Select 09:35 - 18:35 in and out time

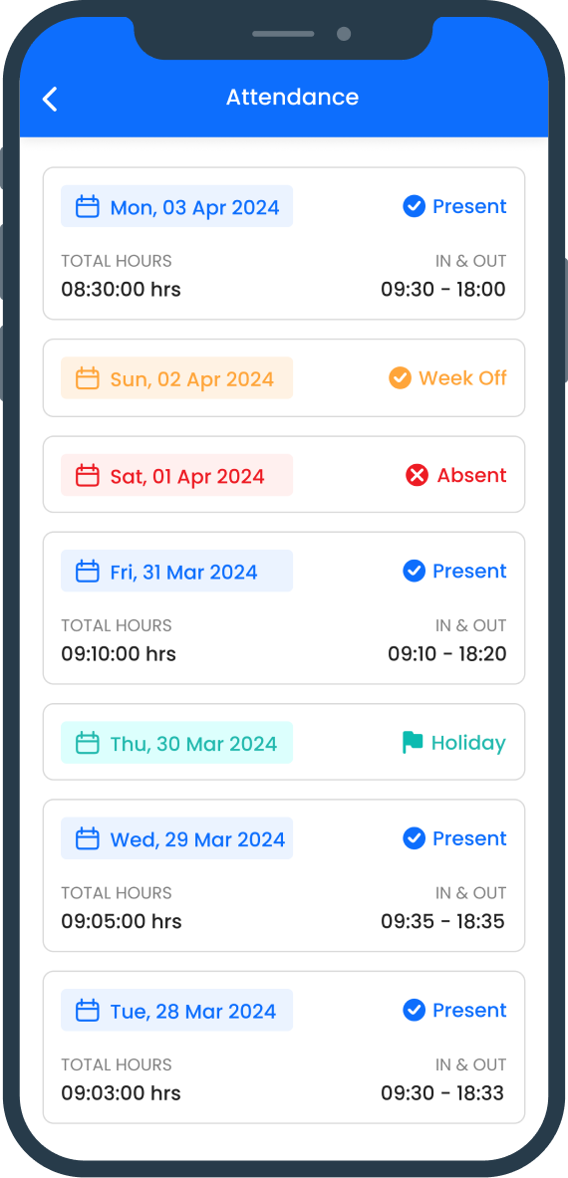pos(442,921)
